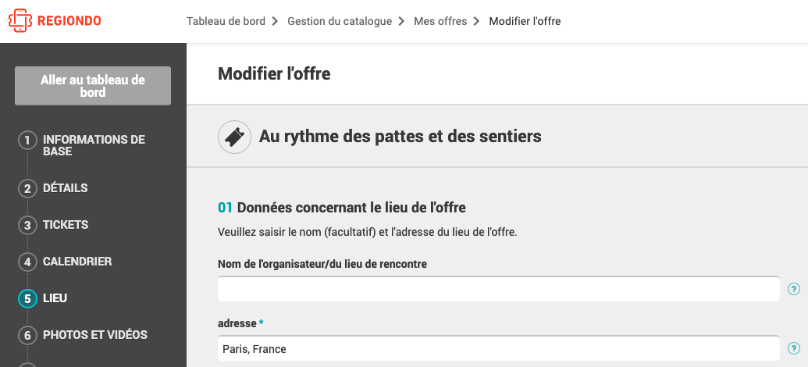Screen dimensions: 808x367
Task: Open step 3 Tickets
Action: 66,225
